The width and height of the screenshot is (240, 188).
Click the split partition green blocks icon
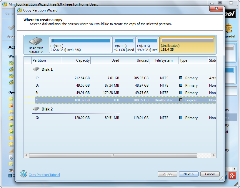pos(11,131)
